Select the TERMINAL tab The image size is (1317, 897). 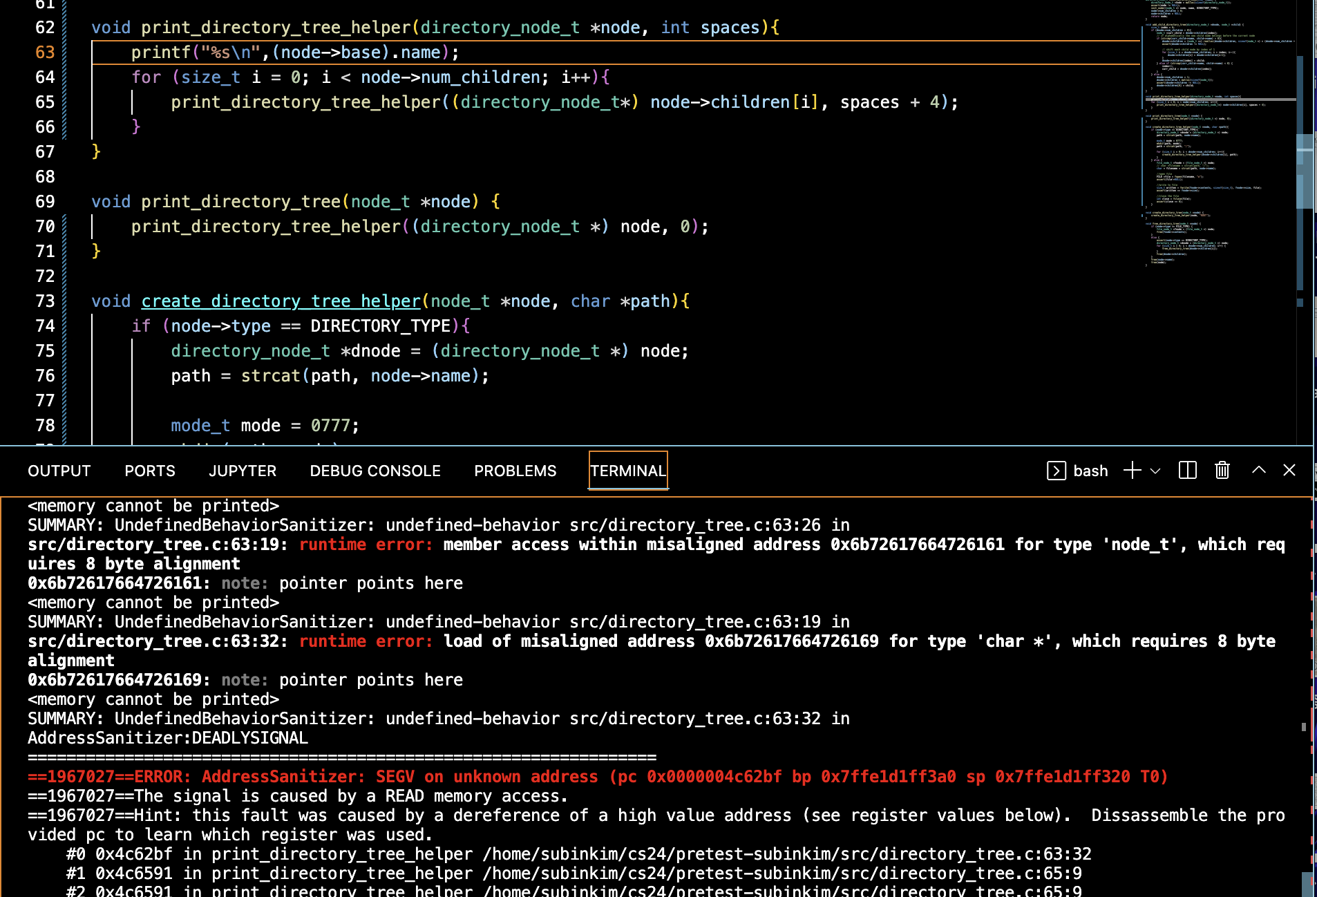pos(628,471)
